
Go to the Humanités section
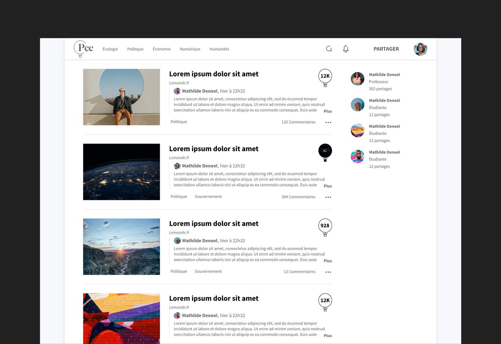pos(220,49)
